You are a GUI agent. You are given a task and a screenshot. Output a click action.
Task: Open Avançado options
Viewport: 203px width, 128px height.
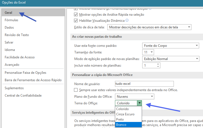point(33,65)
